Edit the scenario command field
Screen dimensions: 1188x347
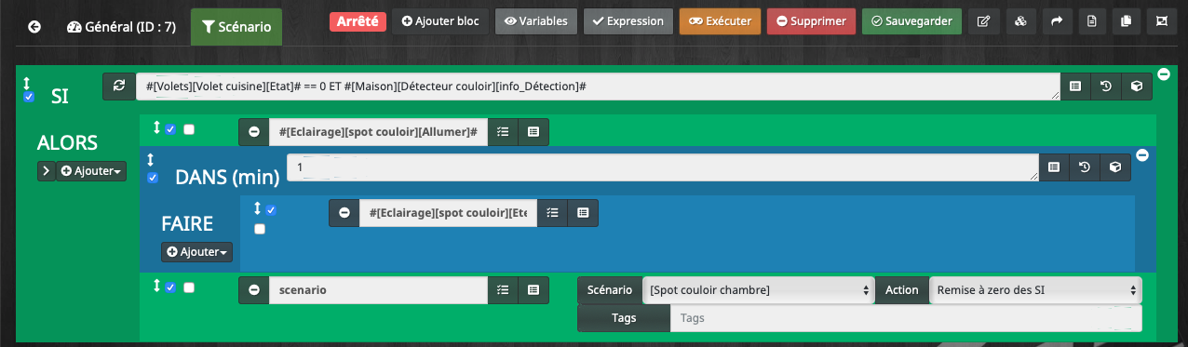[x=378, y=290]
